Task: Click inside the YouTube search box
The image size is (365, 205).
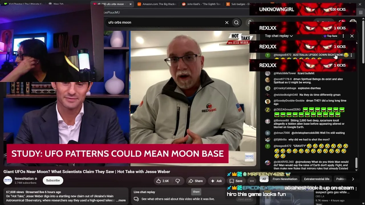Action: coord(165,22)
